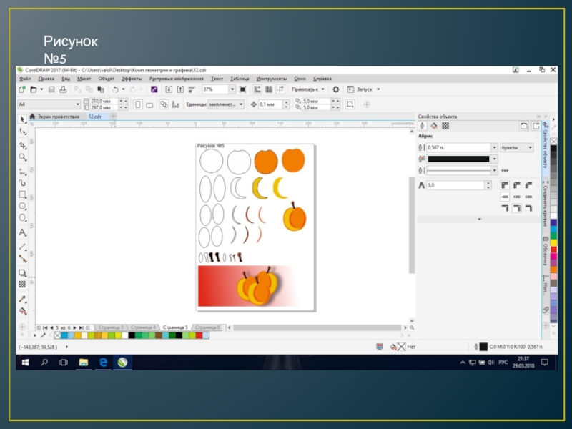The width and height of the screenshot is (572, 429).
Task: Select the Interactive Fill tool
Action: coord(23,311)
